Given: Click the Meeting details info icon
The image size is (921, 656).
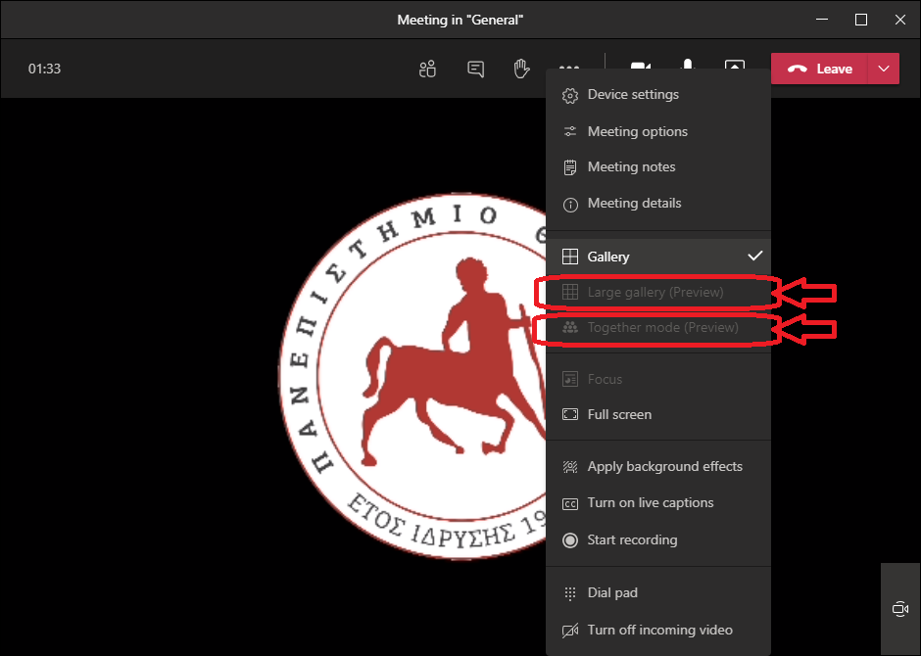Looking at the screenshot, I should coord(570,205).
